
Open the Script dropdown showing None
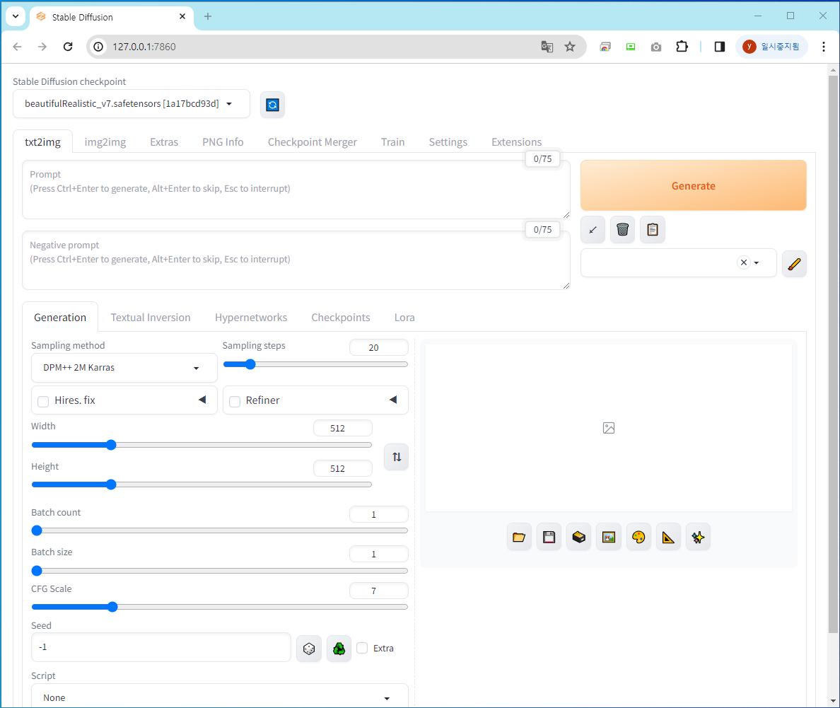tap(220, 697)
